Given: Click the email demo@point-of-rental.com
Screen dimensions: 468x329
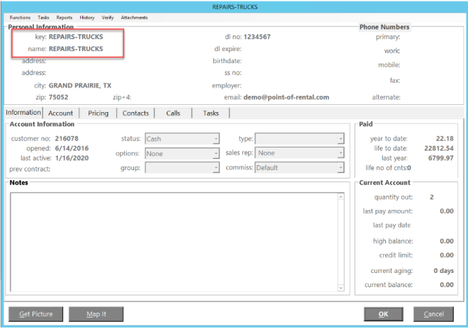Looking at the screenshot, I should 286,97.
